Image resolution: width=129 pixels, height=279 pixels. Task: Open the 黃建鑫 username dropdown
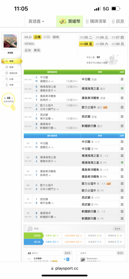[36, 21]
